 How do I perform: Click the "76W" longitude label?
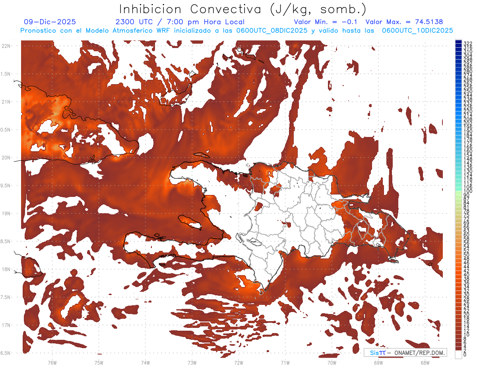pyautogui.click(x=52, y=362)
